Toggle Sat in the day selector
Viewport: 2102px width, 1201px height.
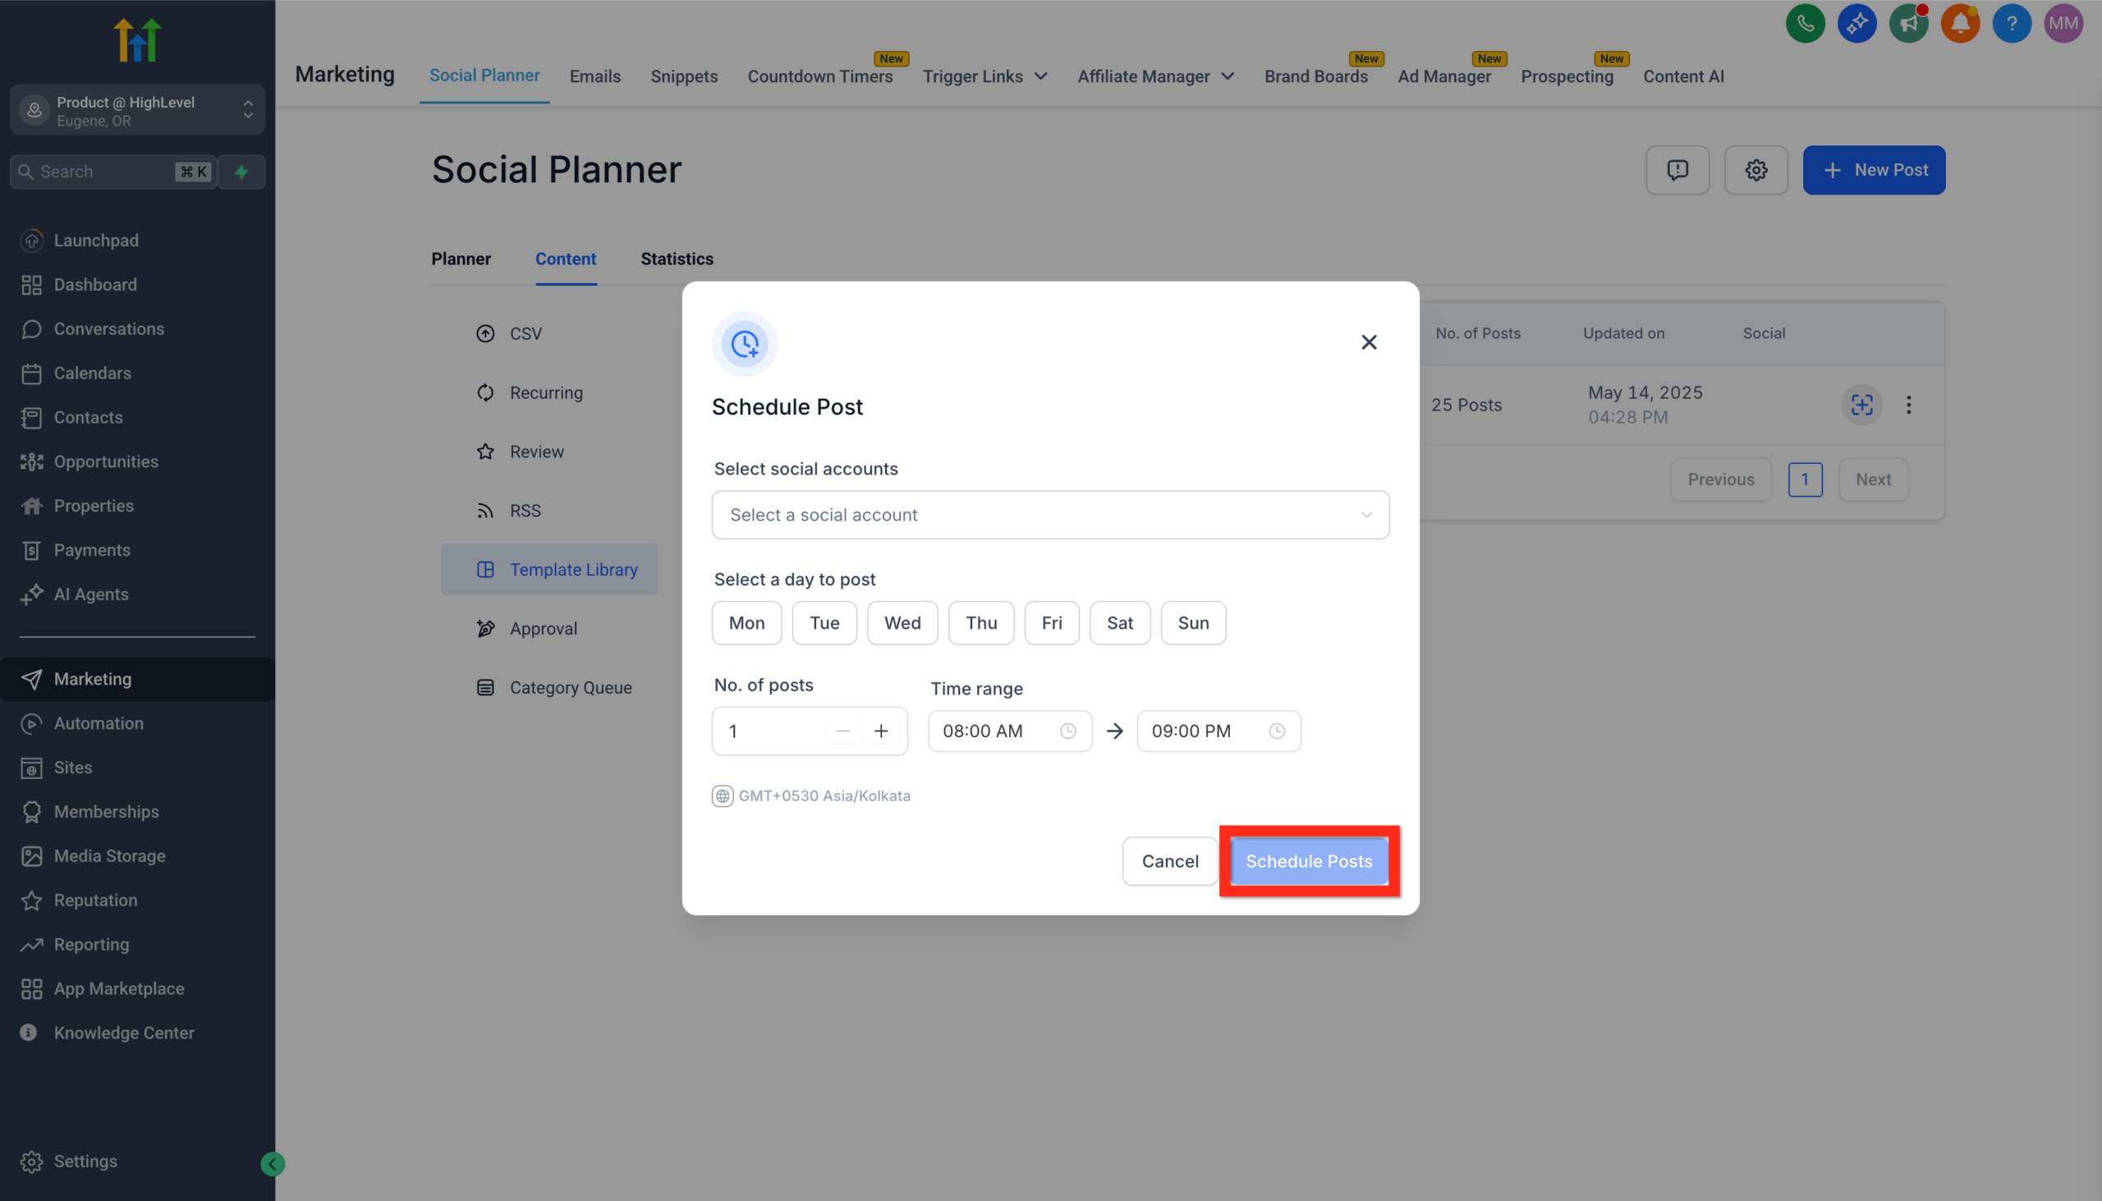pyautogui.click(x=1119, y=623)
